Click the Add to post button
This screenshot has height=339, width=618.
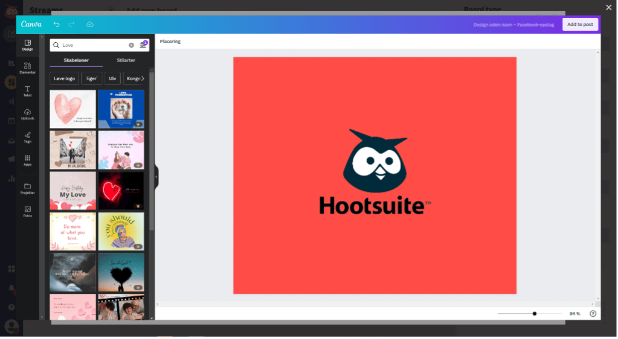click(579, 24)
